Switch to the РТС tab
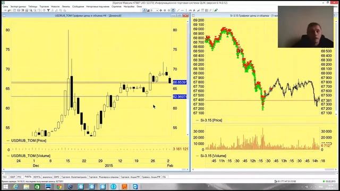The width and height of the screenshot is (340, 191). [20, 177]
